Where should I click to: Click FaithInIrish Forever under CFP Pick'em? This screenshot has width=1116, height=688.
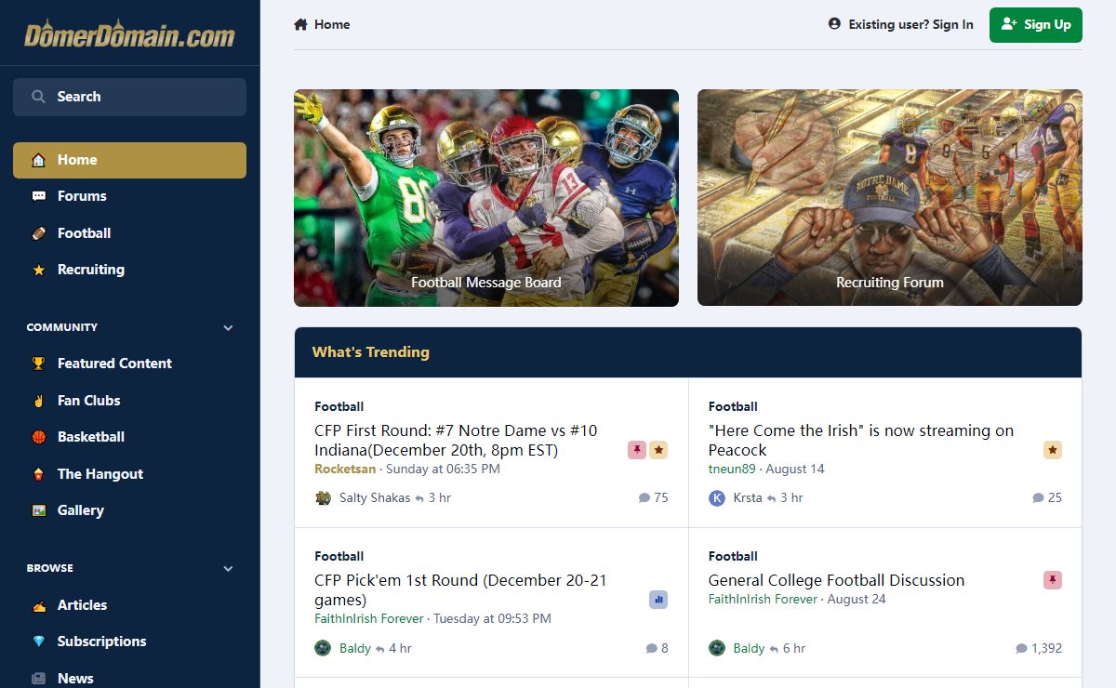pos(369,618)
